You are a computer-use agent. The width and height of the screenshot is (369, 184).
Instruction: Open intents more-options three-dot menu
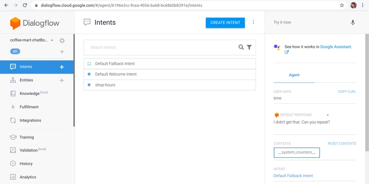click(253, 22)
